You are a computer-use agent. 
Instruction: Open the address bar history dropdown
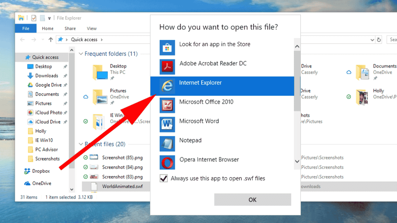(372, 40)
